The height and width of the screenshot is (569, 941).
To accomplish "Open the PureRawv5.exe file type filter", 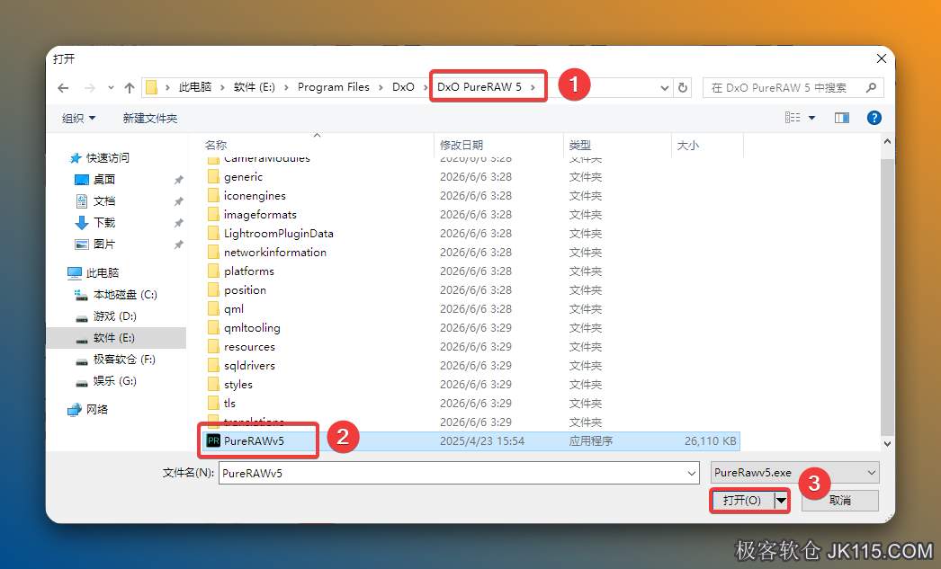I will (x=794, y=473).
